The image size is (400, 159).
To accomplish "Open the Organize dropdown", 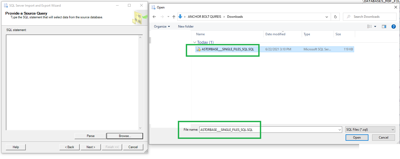I will [161, 26].
